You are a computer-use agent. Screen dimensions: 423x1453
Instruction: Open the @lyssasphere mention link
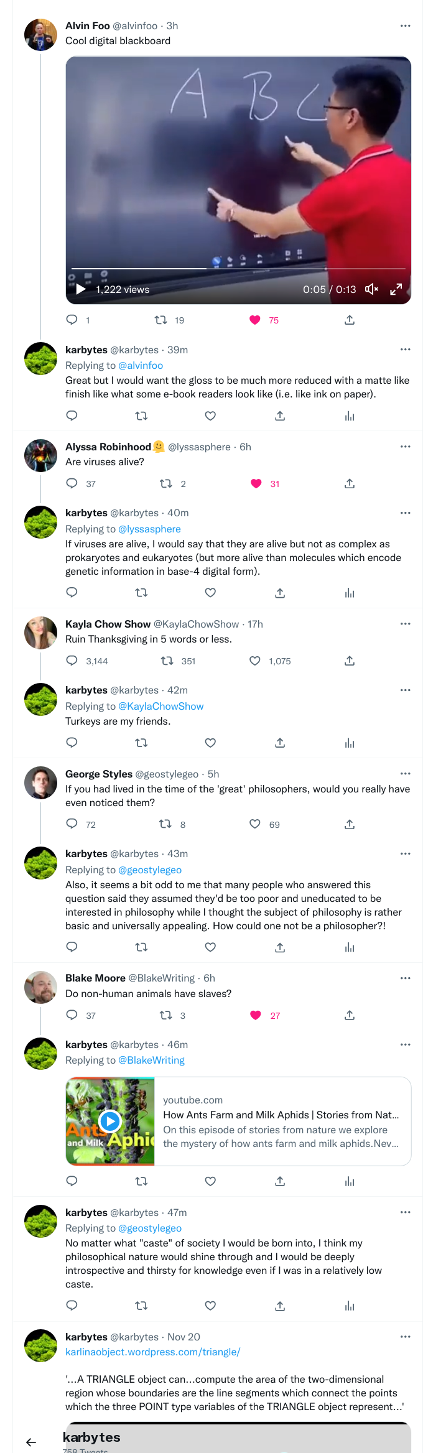pyautogui.click(x=149, y=529)
